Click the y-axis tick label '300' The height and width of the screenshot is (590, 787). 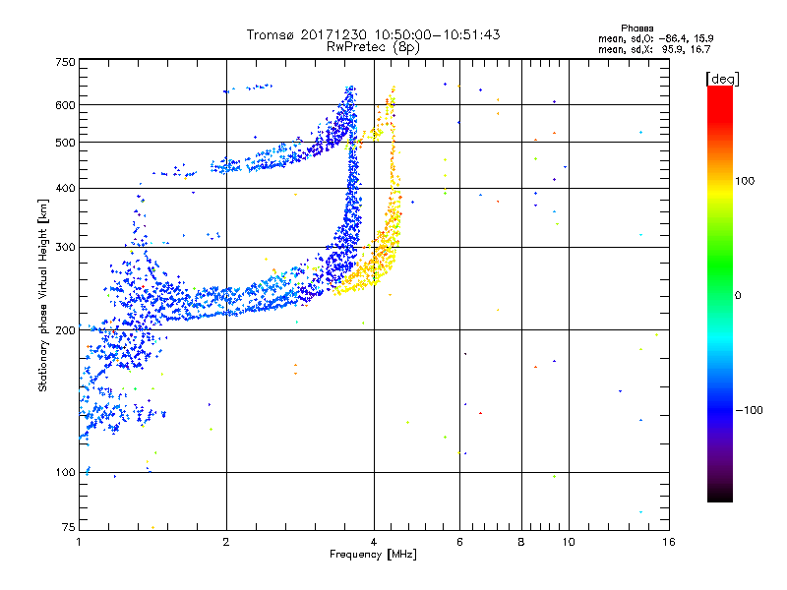tap(65, 247)
